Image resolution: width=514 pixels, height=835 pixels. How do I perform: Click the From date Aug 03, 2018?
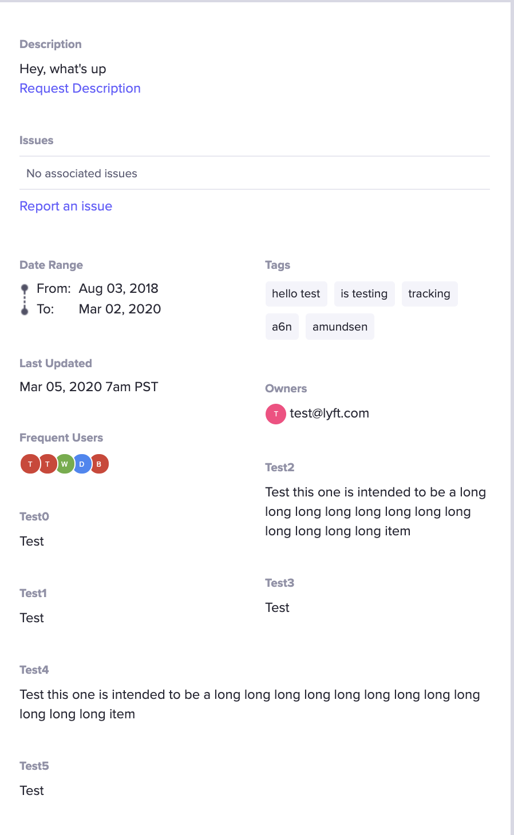click(x=118, y=289)
